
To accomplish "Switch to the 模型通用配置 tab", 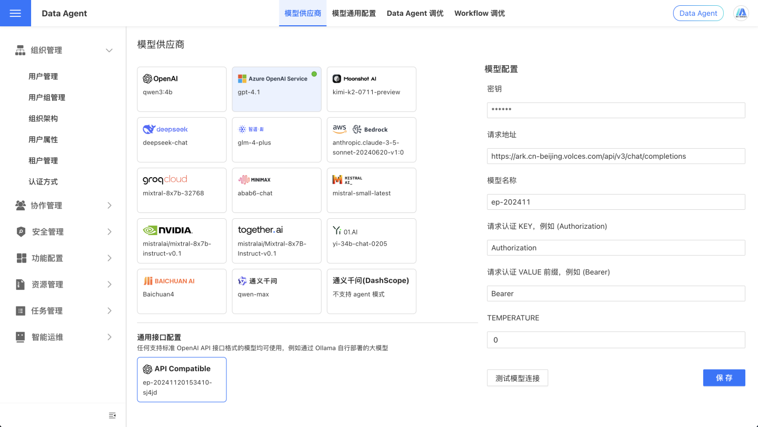I will 354,13.
